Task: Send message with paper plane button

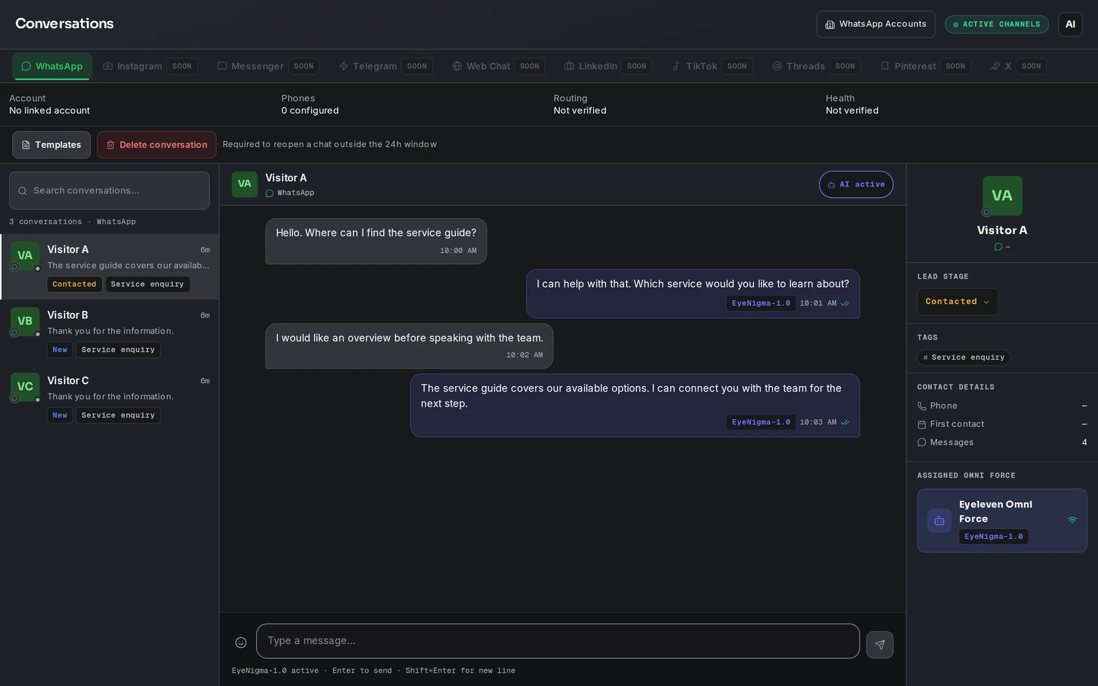Action: coord(880,645)
